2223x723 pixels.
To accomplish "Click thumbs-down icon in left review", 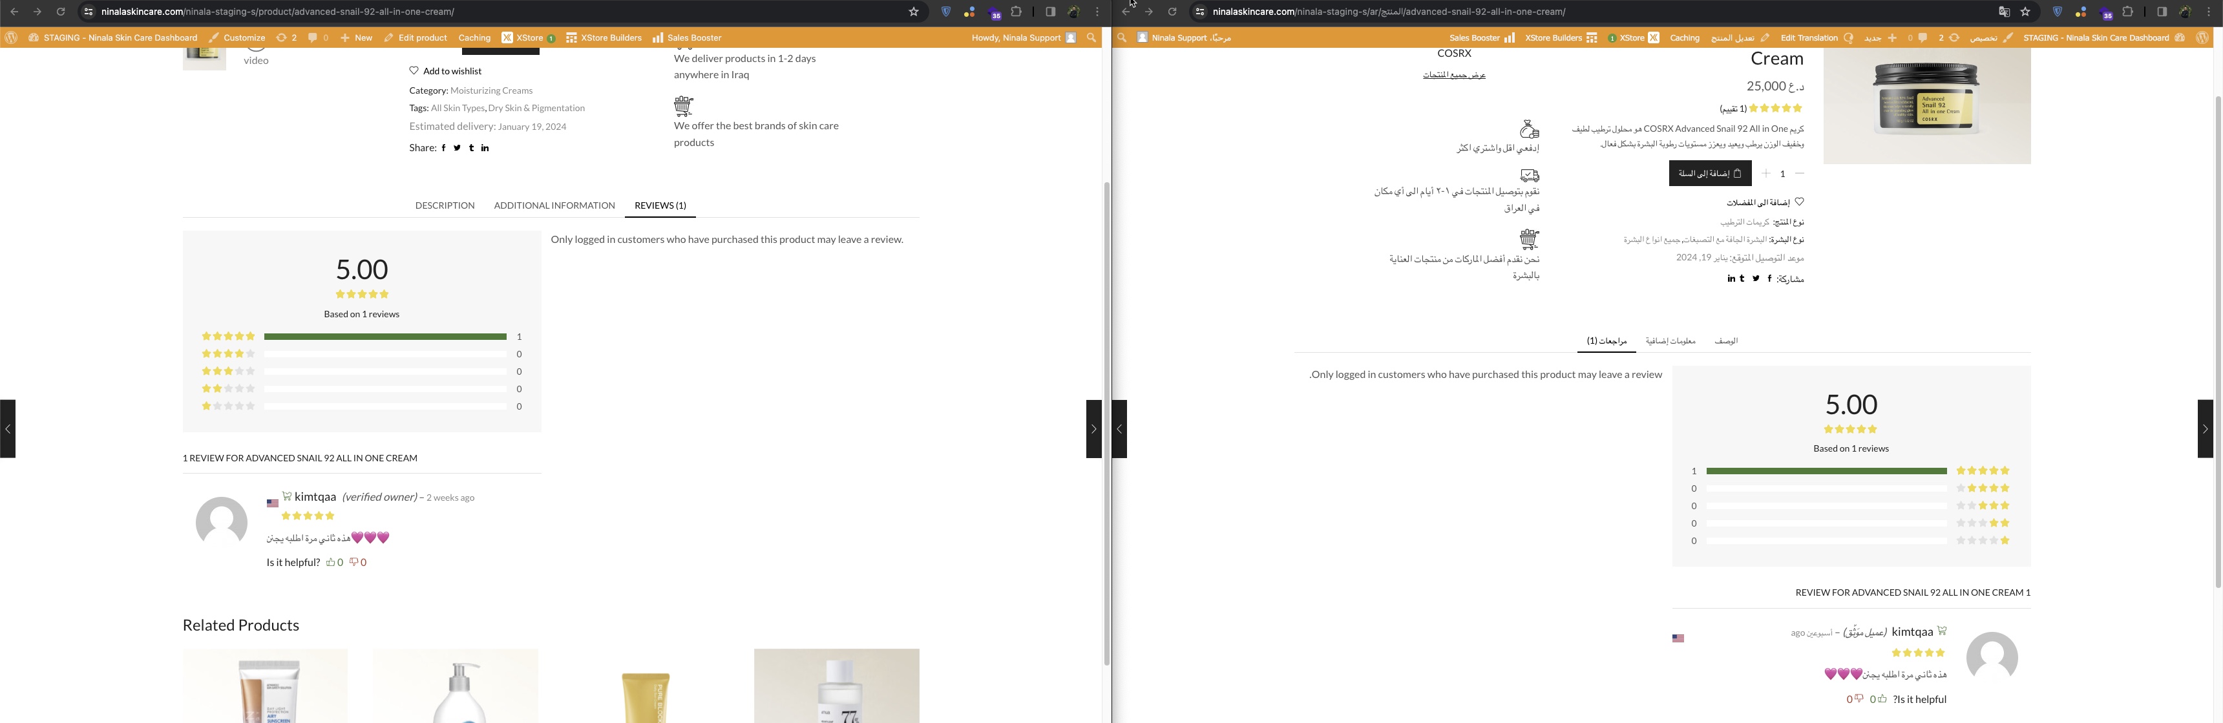I will click(354, 561).
